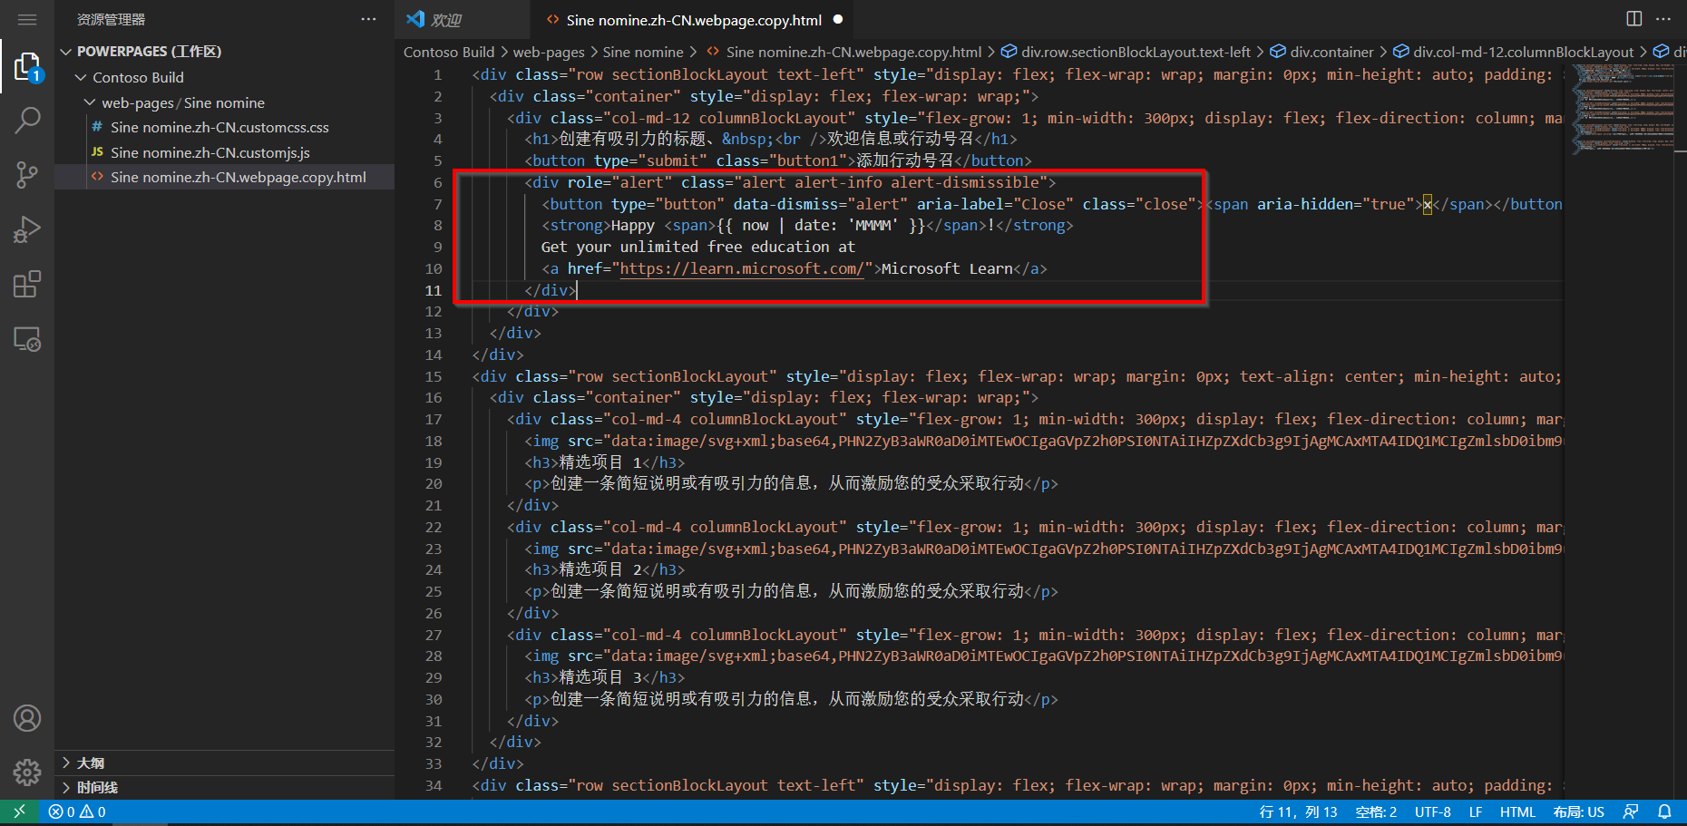Viewport: 1687px width, 826px height.
Task: Expand the 大纲 outline section
Action: click(x=225, y=763)
